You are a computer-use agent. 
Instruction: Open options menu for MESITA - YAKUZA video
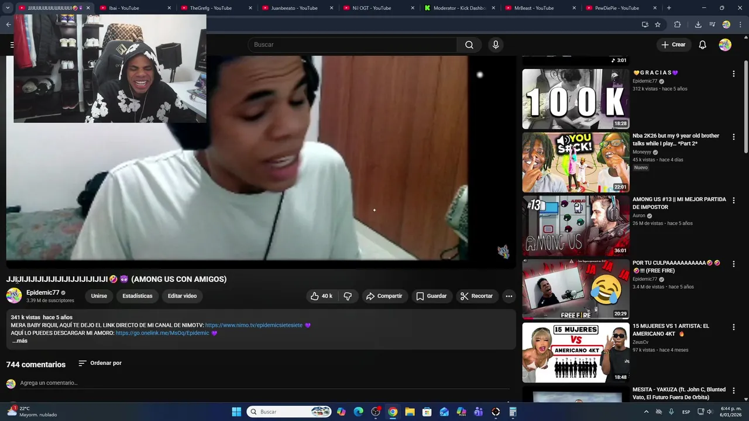click(733, 391)
